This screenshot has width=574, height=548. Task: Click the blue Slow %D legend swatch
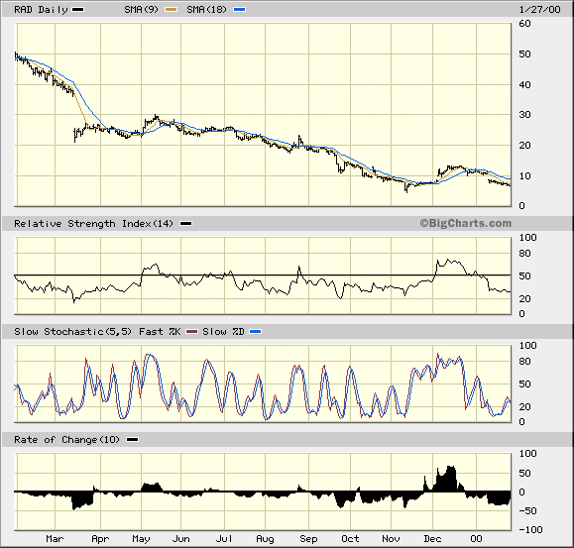point(255,332)
